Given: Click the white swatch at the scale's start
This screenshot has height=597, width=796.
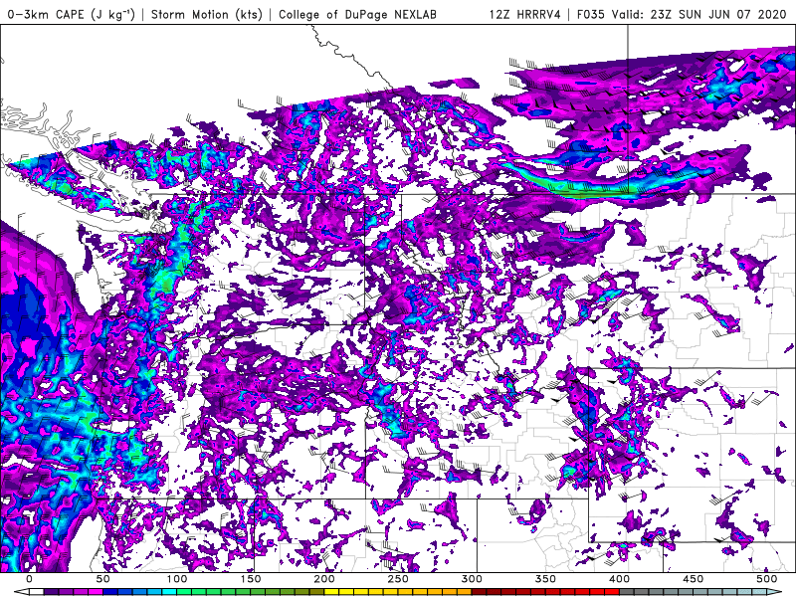Looking at the screenshot, I should tap(36, 592).
